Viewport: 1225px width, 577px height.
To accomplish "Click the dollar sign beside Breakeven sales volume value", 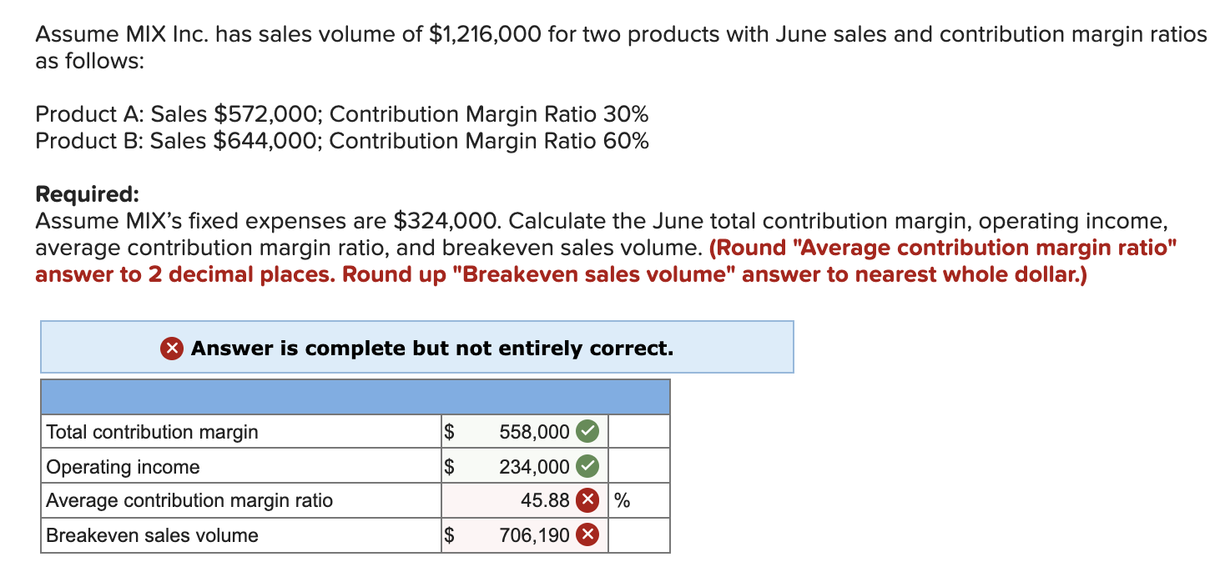I will (449, 534).
